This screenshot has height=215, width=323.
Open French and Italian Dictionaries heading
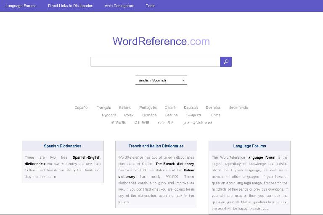[x=156, y=146]
